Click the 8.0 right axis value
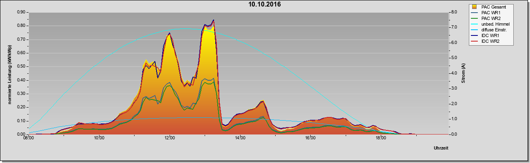Viewport: 530px width, 163px height. click(453, 12)
